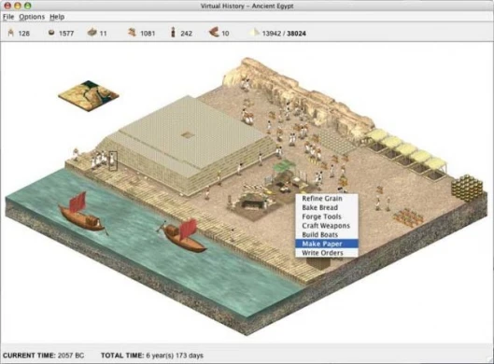The height and width of the screenshot is (364, 494).
Task: Click the grain bowl icon showing 1577
Action: coord(51,33)
